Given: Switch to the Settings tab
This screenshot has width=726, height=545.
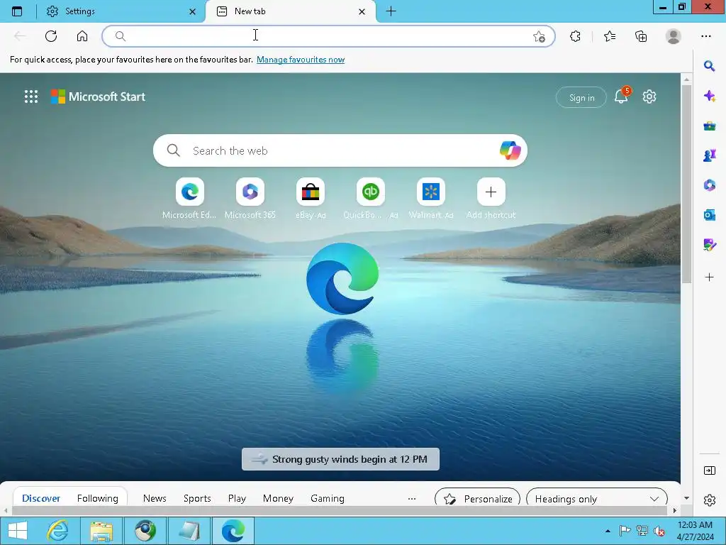Looking at the screenshot, I should pyautogui.click(x=122, y=11).
